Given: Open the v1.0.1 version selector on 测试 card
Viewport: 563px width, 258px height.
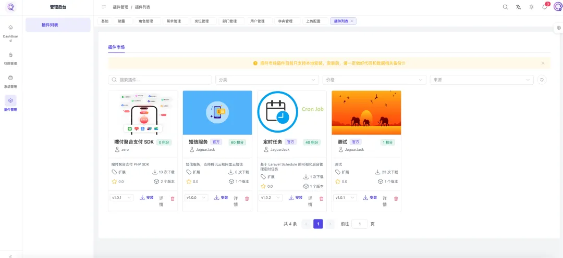Looking at the screenshot, I should [x=345, y=198].
